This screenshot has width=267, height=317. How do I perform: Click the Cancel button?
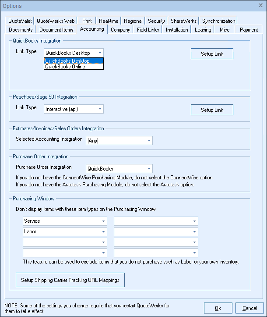[249, 308]
